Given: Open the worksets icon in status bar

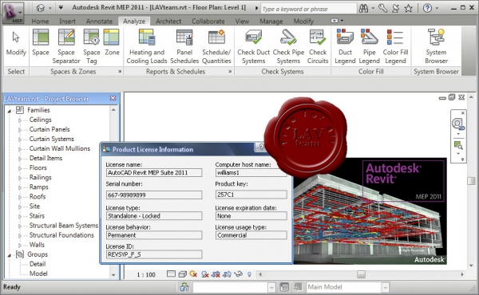Looking at the screenshot, I should 184,287.
